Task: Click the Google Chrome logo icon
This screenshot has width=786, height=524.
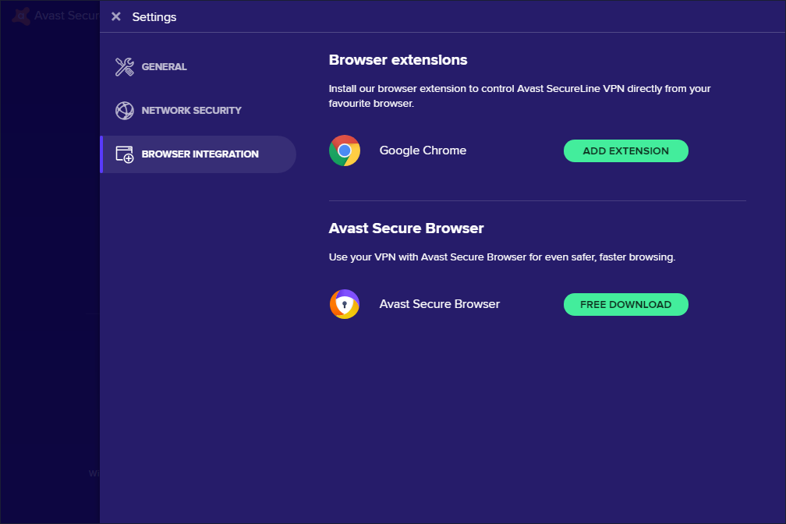Action: 345,150
